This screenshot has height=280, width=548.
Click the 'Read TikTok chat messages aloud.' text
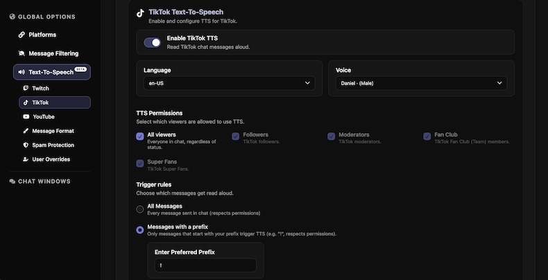pyautogui.click(x=208, y=47)
